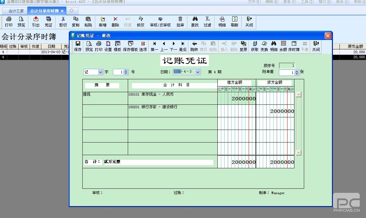Image resolution: width=366 pixels, height=218 pixels.
Task: Jump to 最后 (Last) voucher record
Action: coord(183,46)
